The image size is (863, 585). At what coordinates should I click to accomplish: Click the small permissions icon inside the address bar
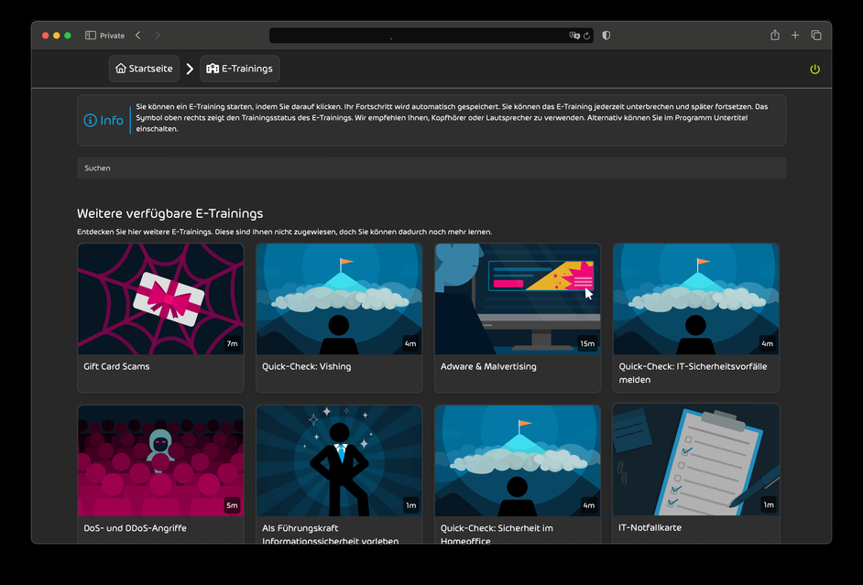574,35
